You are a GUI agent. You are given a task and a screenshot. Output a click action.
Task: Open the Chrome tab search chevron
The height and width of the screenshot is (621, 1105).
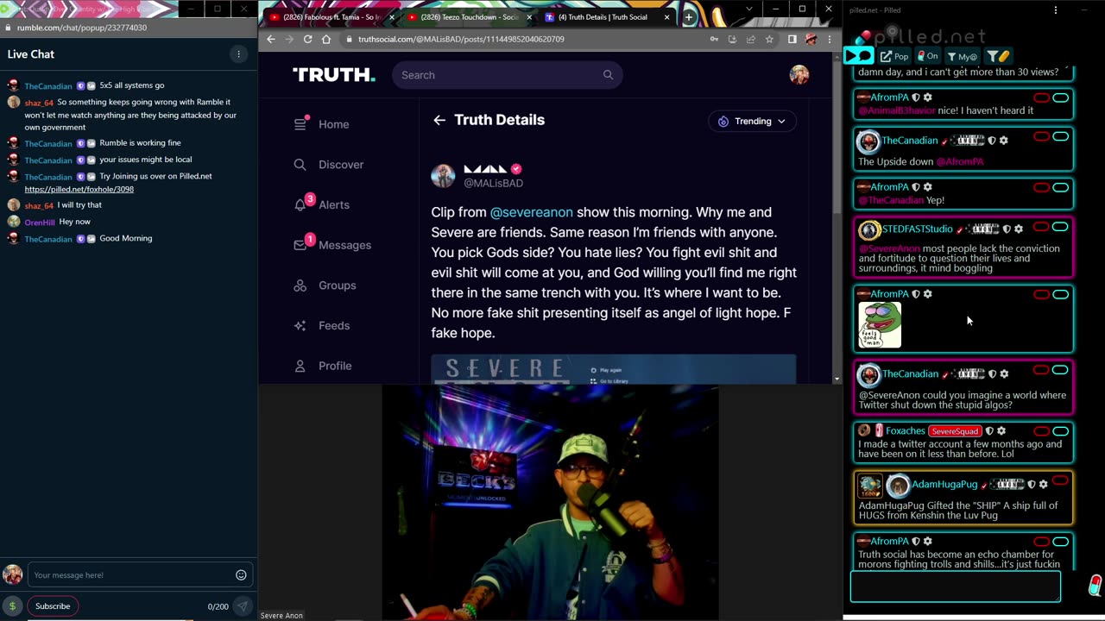pos(748,9)
